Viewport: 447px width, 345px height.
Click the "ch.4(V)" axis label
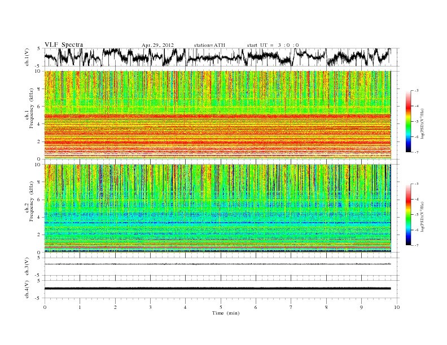[x=27, y=289]
